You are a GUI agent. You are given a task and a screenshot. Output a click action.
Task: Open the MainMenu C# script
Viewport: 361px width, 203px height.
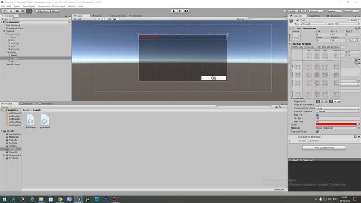[x=30, y=121]
